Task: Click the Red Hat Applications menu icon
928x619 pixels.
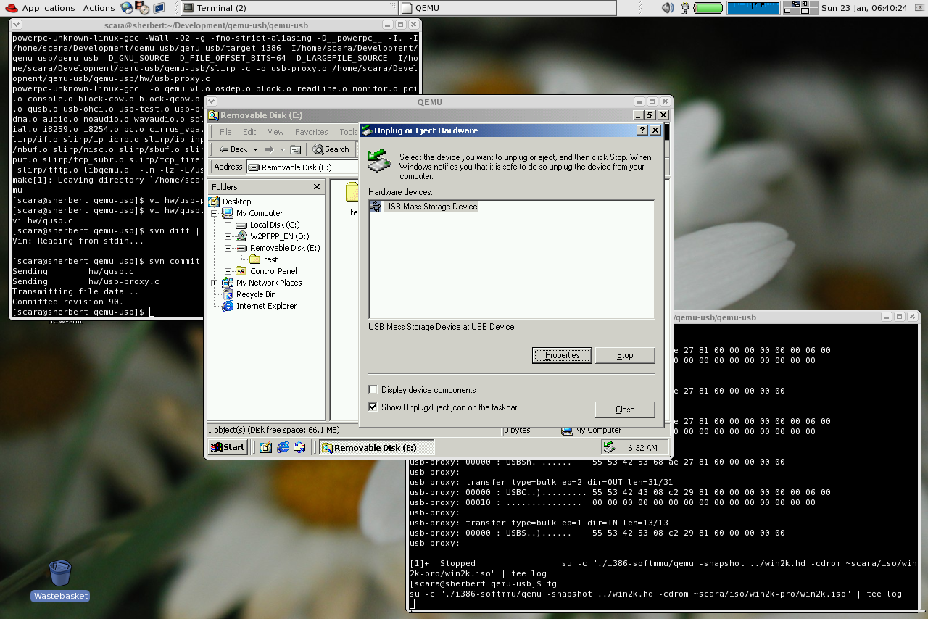Action: pos(11,8)
